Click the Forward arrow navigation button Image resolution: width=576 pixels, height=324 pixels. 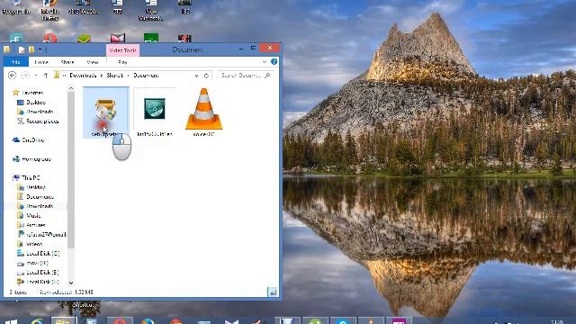(x=25, y=76)
